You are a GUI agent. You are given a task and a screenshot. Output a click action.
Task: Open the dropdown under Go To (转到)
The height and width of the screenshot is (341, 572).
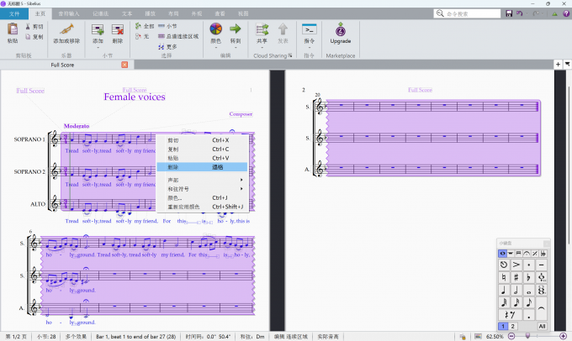click(x=236, y=47)
